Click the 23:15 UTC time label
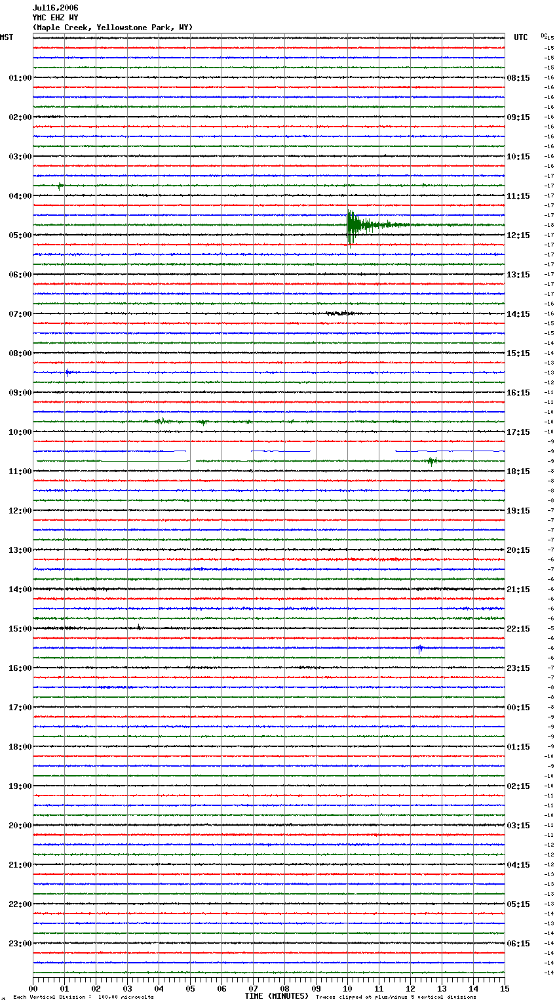This screenshot has width=557, height=1006. pos(518,668)
